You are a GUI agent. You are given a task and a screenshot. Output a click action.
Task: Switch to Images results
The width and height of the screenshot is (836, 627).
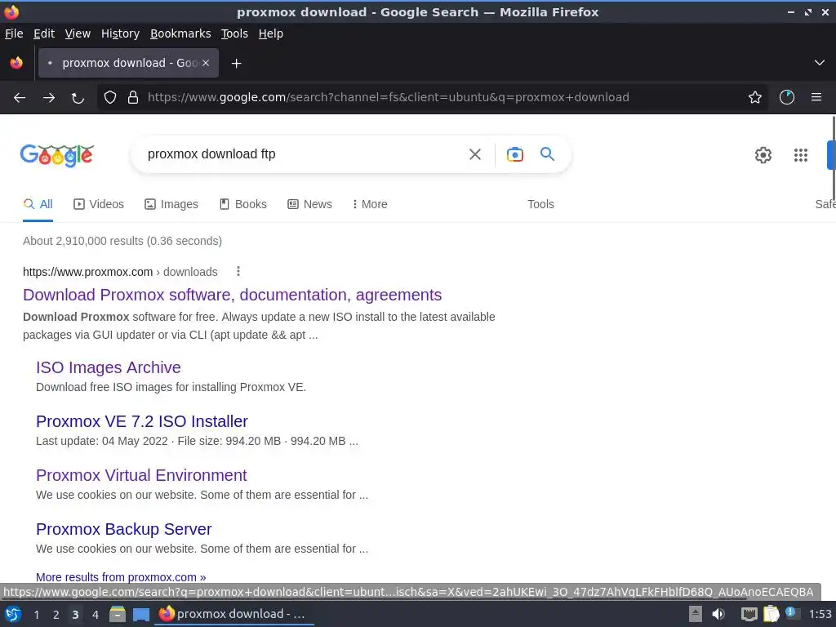tap(171, 204)
